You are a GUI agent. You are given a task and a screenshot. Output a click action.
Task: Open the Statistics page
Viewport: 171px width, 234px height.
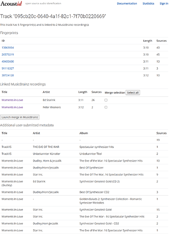(x=148, y=3)
